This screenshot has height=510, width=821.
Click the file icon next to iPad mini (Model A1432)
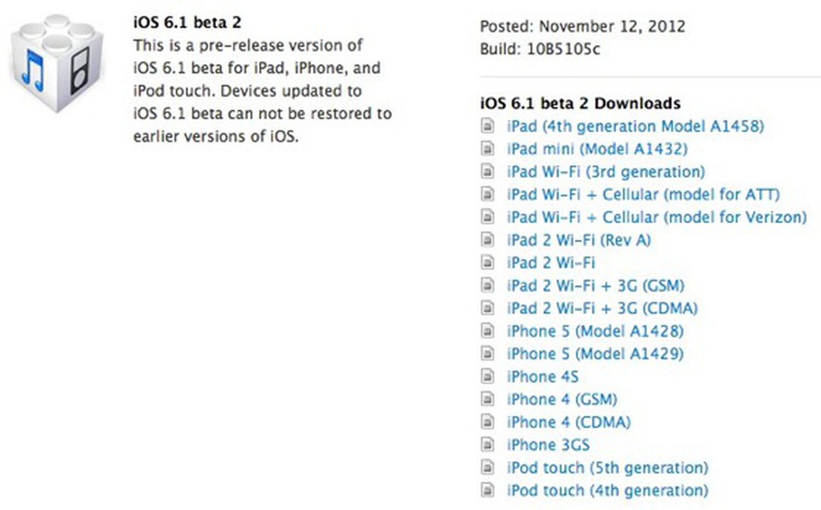tap(486, 149)
